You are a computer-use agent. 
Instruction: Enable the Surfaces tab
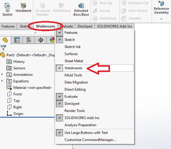(x=95, y=54)
